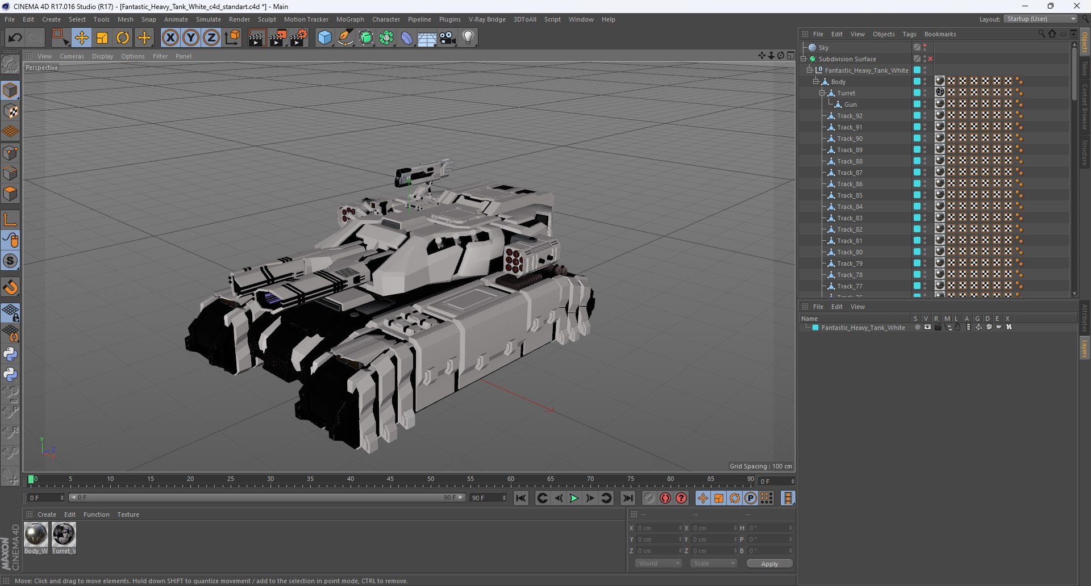Open the Floor environment icon
The image size is (1091, 586).
(x=427, y=38)
